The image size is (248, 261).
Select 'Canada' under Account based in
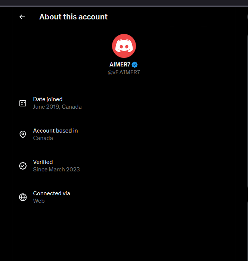pyautogui.click(x=43, y=138)
